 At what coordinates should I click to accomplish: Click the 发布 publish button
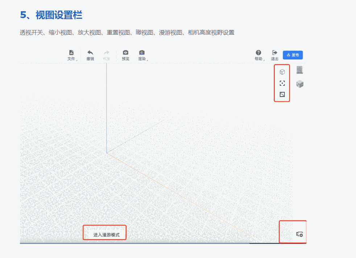[x=292, y=55]
